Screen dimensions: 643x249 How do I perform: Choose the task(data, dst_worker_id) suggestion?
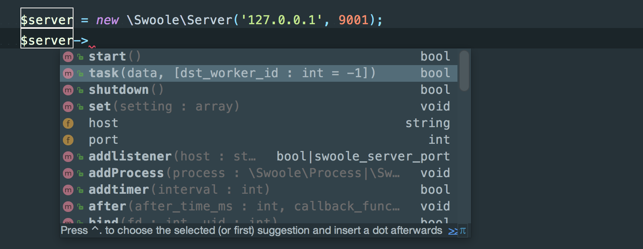[259, 73]
